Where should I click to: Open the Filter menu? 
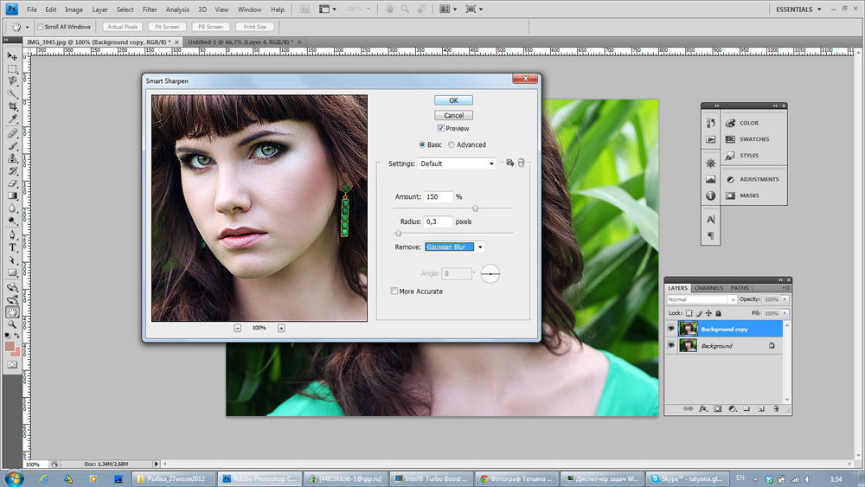click(150, 10)
